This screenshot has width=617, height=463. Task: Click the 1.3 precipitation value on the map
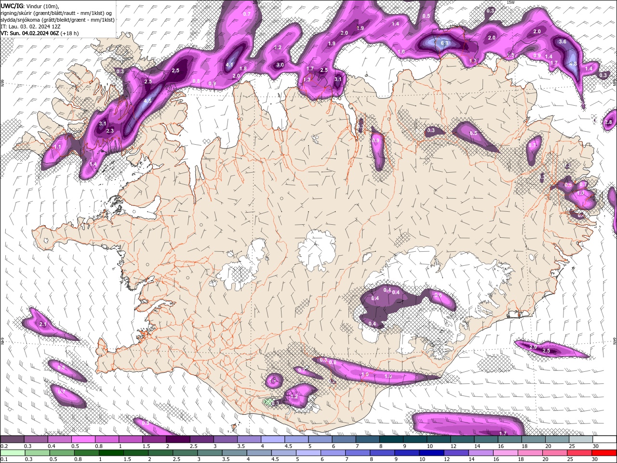[x=307, y=80]
